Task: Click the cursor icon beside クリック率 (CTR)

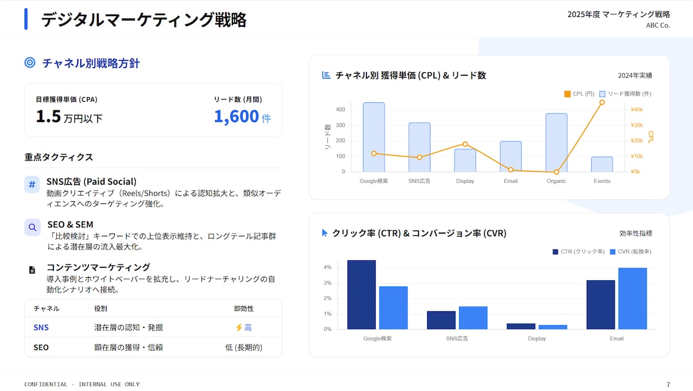Action: click(325, 232)
